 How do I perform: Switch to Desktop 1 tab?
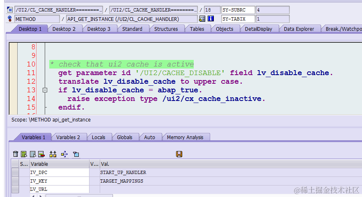tap(30, 29)
